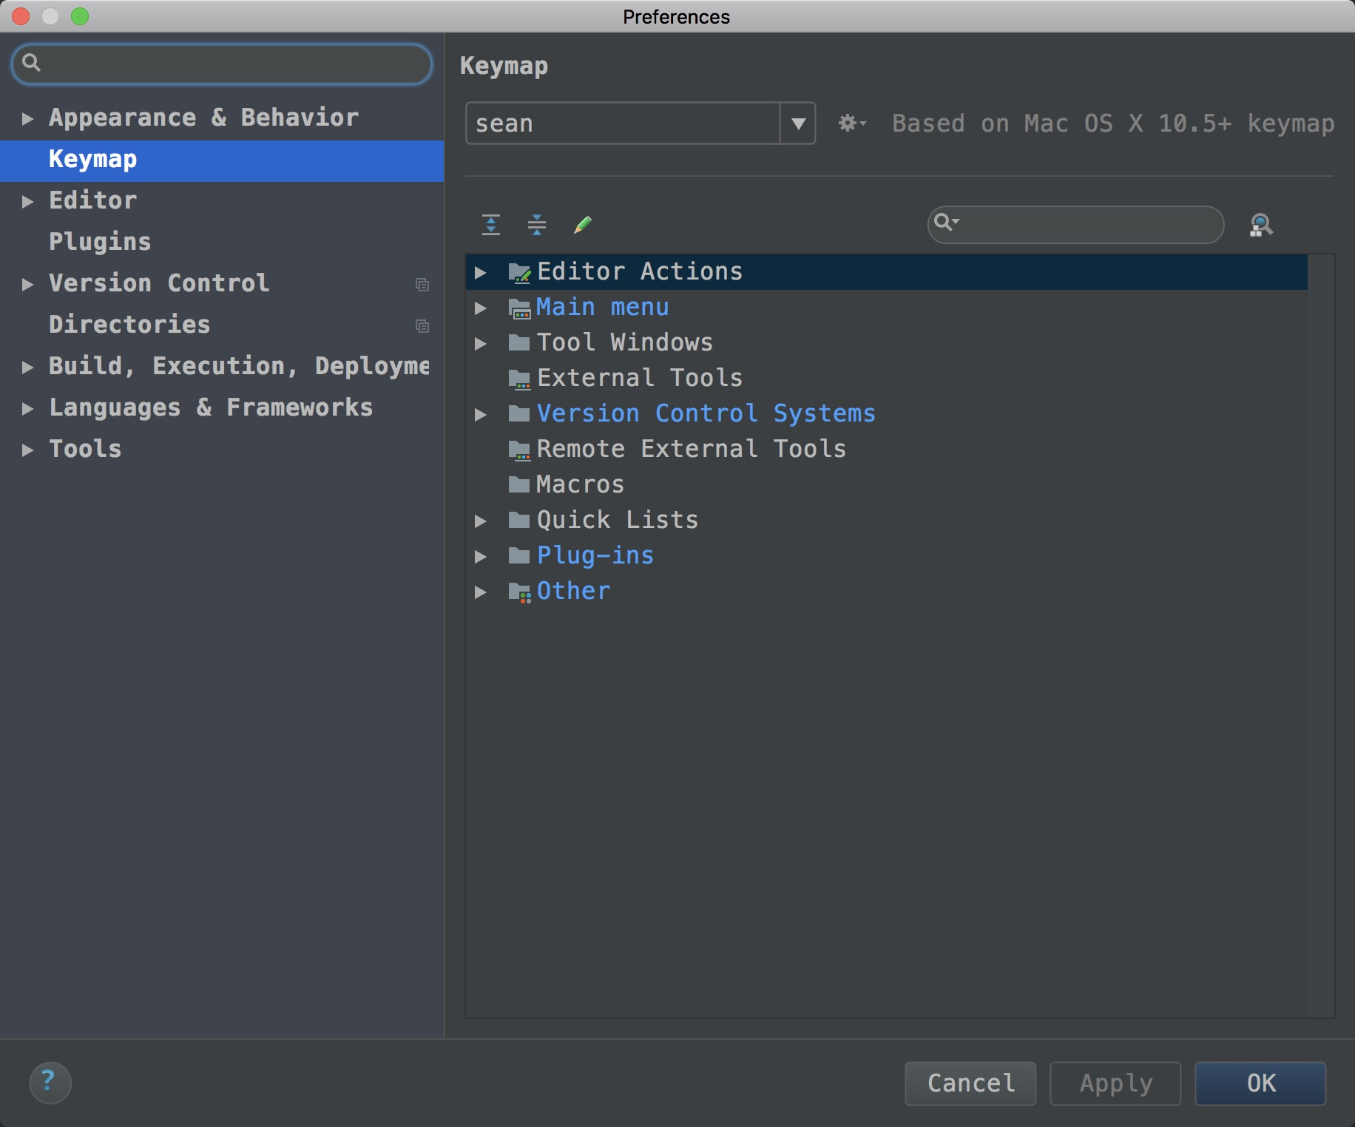The image size is (1355, 1127).
Task: Click the Quick Lists folder icon
Action: pyautogui.click(x=519, y=520)
